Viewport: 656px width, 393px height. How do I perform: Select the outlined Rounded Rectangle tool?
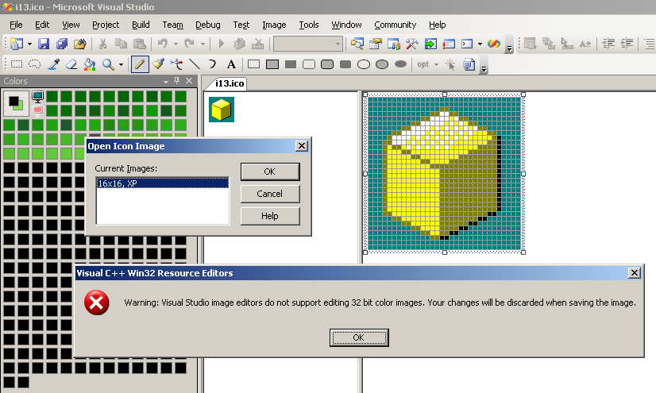click(x=309, y=64)
